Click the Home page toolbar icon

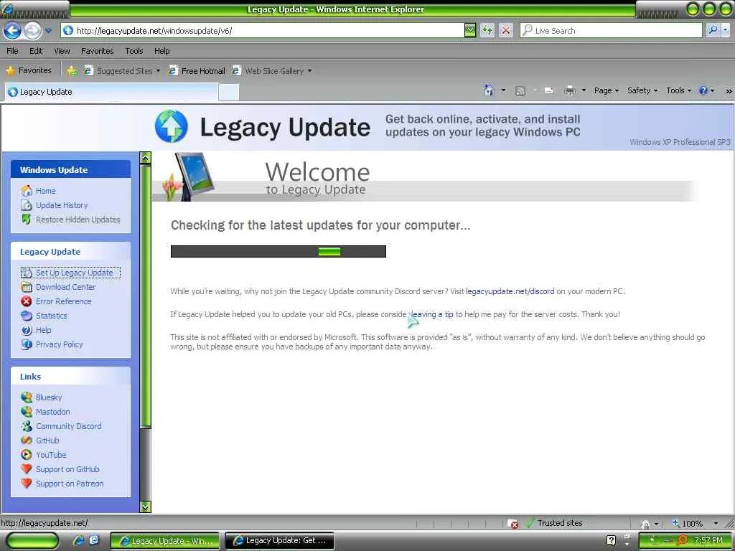tap(489, 90)
